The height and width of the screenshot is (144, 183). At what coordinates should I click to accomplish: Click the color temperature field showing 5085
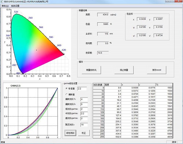pyautogui.click(x=103, y=24)
